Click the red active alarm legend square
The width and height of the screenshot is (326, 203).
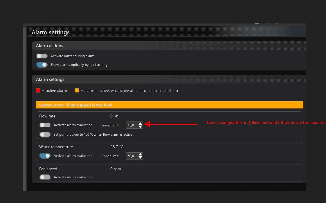click(x=38, y=90)
